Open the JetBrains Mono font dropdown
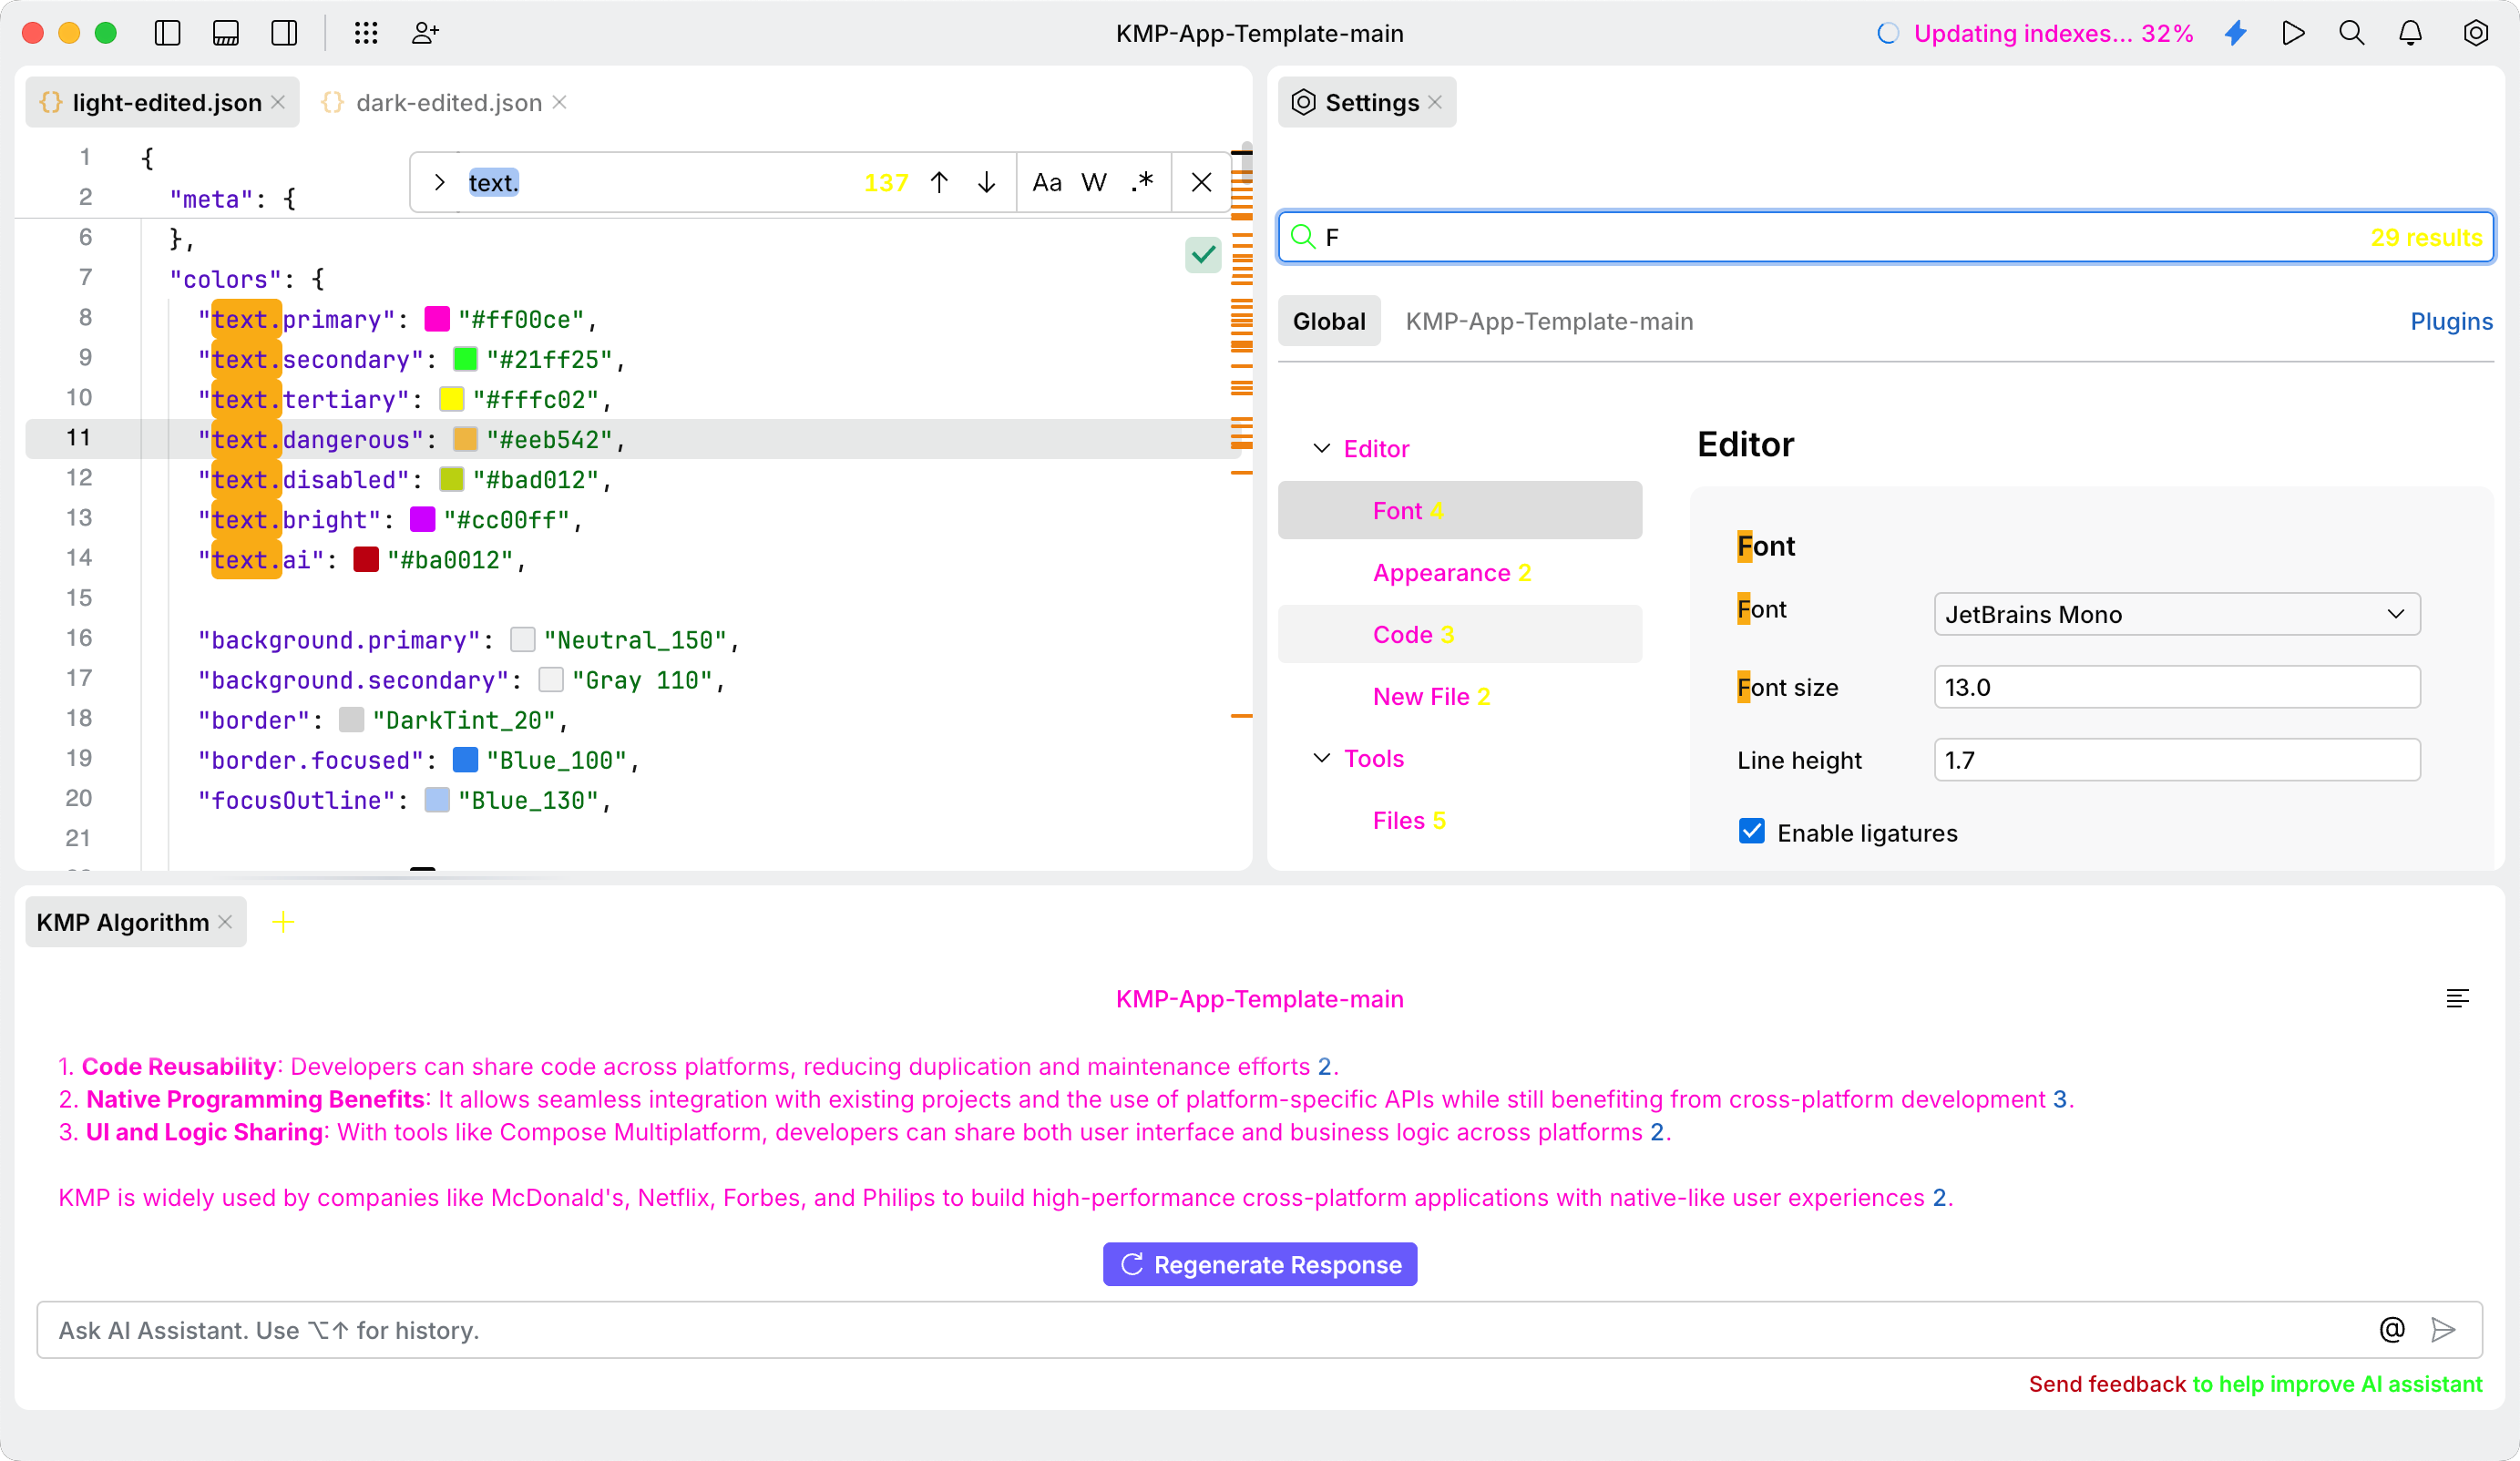Image resolution: width=2520 pixels, height=1461 pixels. tap(2176, 614)
